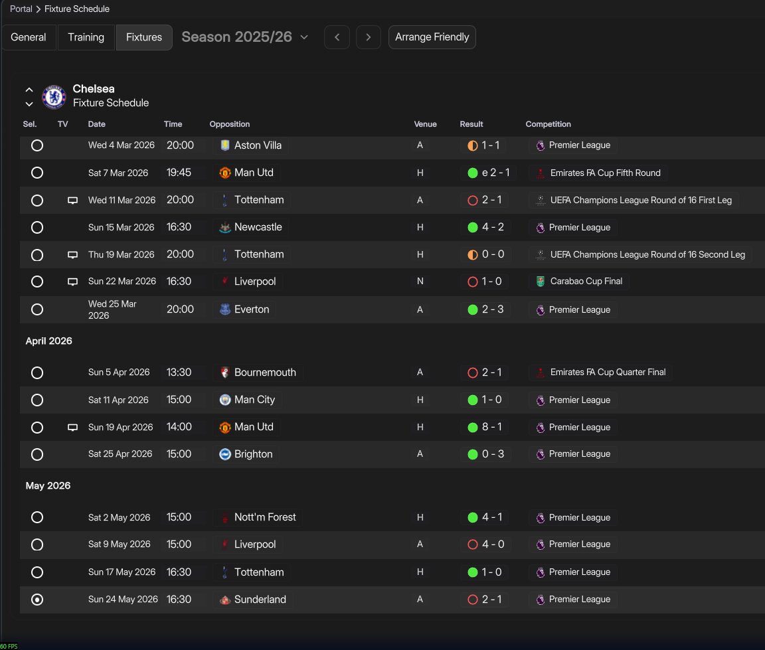Screen dimensions: 765x650
Task: Click Liverpool on the Sat 9 May row
Action: [x=255, y=544]
